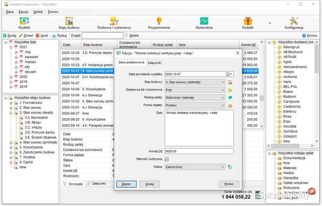Open the Edycja menu

tap(23, 12)
